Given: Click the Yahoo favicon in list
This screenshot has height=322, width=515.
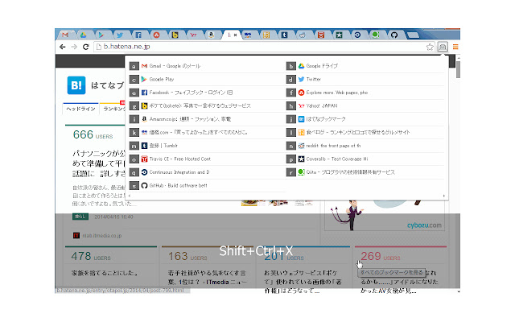Looking at the screenshot, I should click(301, 105).
